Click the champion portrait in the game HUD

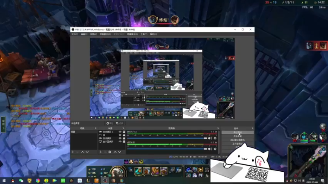coord(117,172)
